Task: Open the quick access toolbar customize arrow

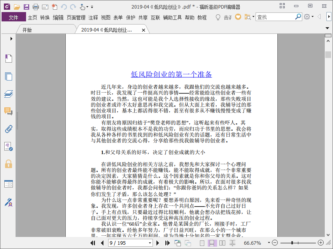Action: [x=92, y=7]
